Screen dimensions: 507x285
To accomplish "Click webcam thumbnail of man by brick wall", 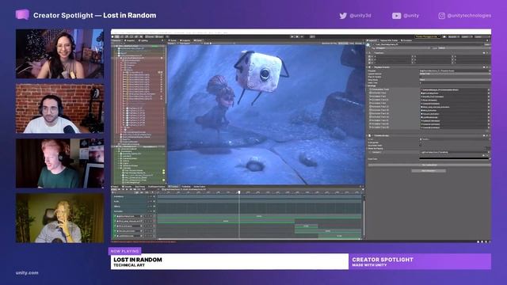I will click(60, 108).
